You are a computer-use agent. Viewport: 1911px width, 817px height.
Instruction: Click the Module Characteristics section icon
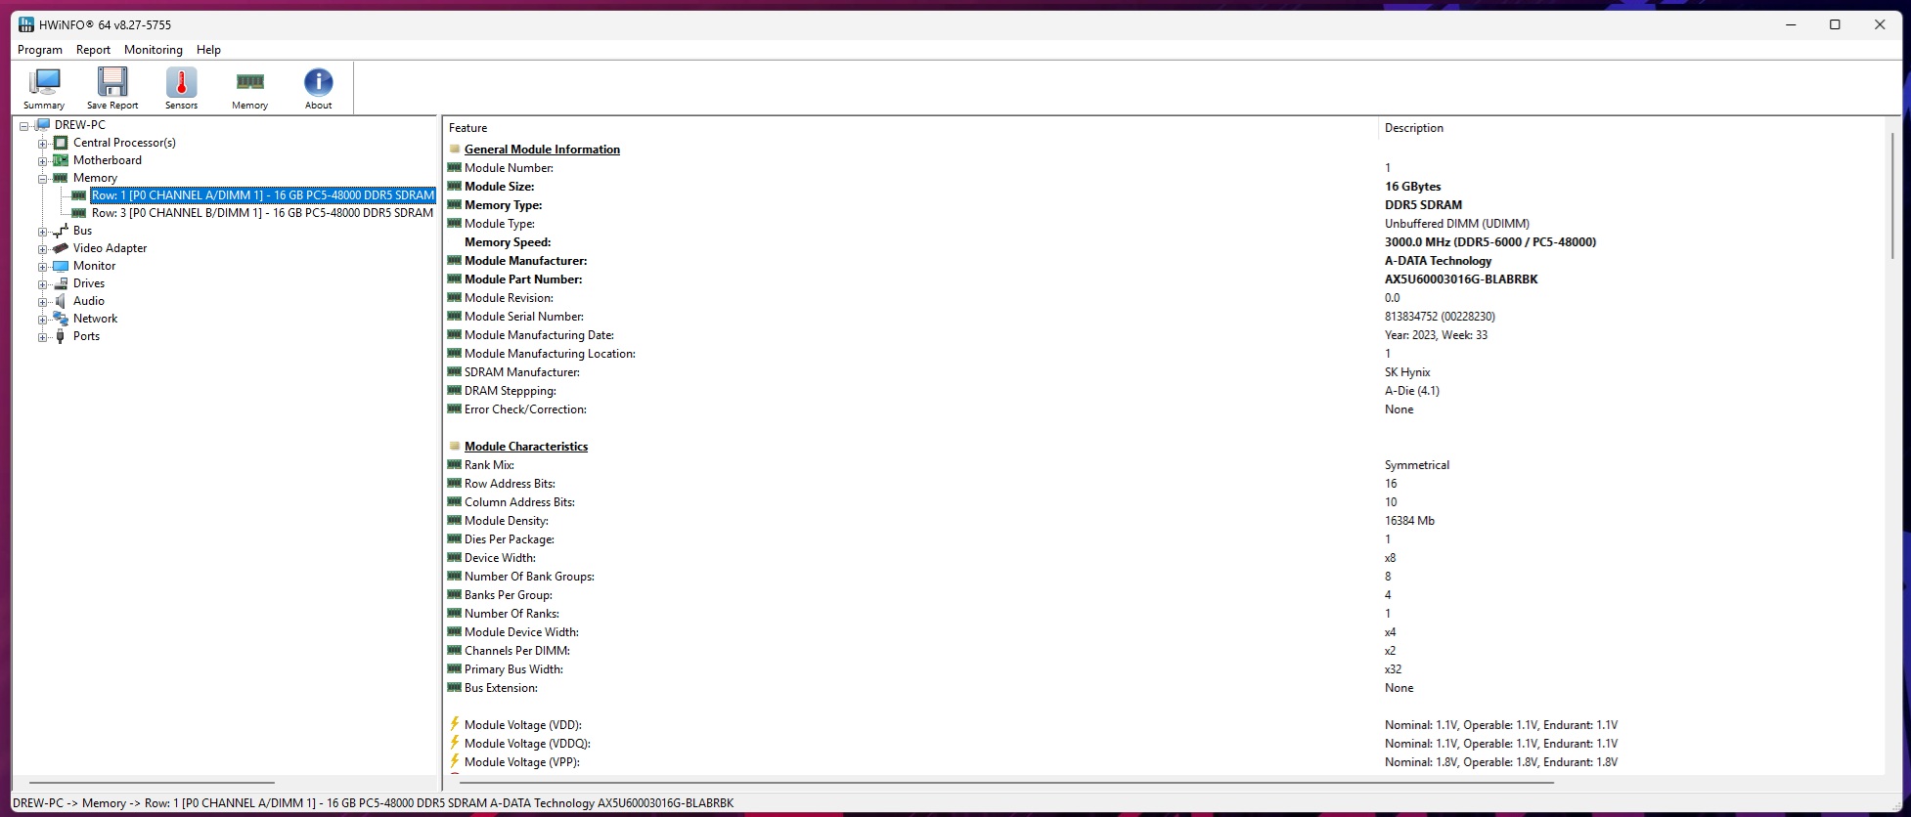point(455,447)
